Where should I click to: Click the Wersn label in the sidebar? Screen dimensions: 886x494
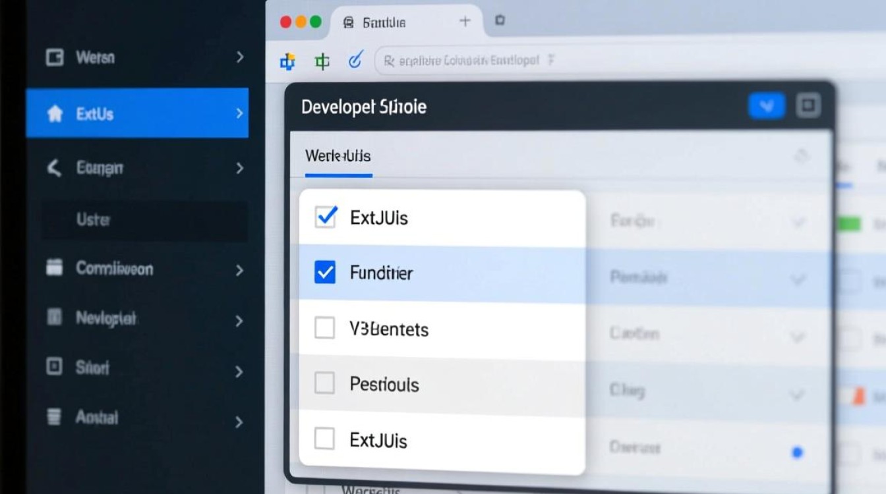[96, 57]
